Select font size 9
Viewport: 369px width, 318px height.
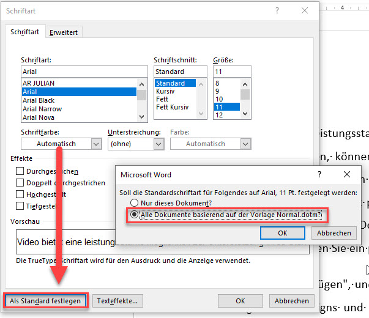[x=227, y=91]
